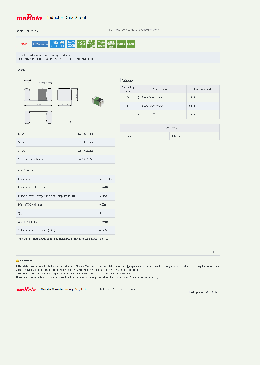Click the '0402 (1005)' size code value
The image size is (260, 365).
click(85, 159)
